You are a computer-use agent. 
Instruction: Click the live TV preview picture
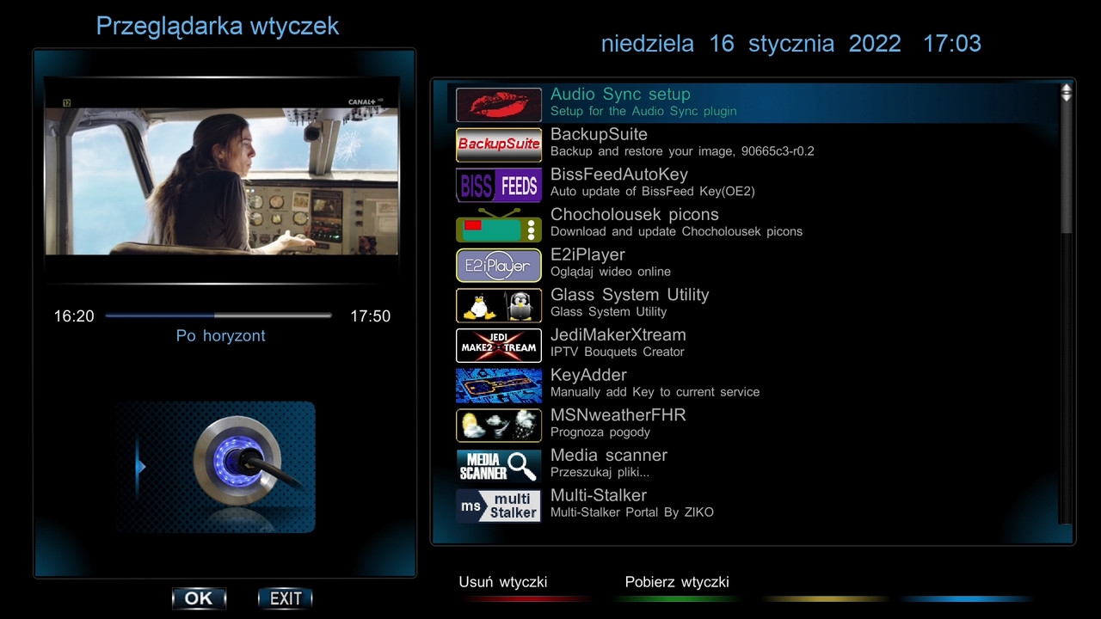coord(222,181)
